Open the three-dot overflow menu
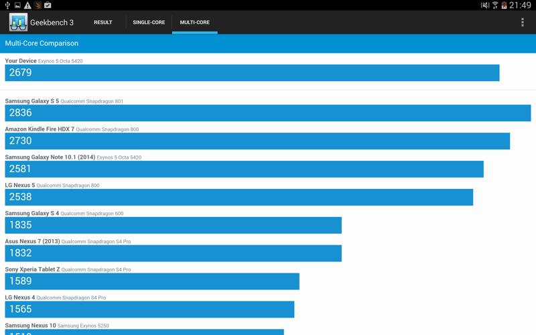This screenshot has width=536, height=335. click(x=522, y=22)
